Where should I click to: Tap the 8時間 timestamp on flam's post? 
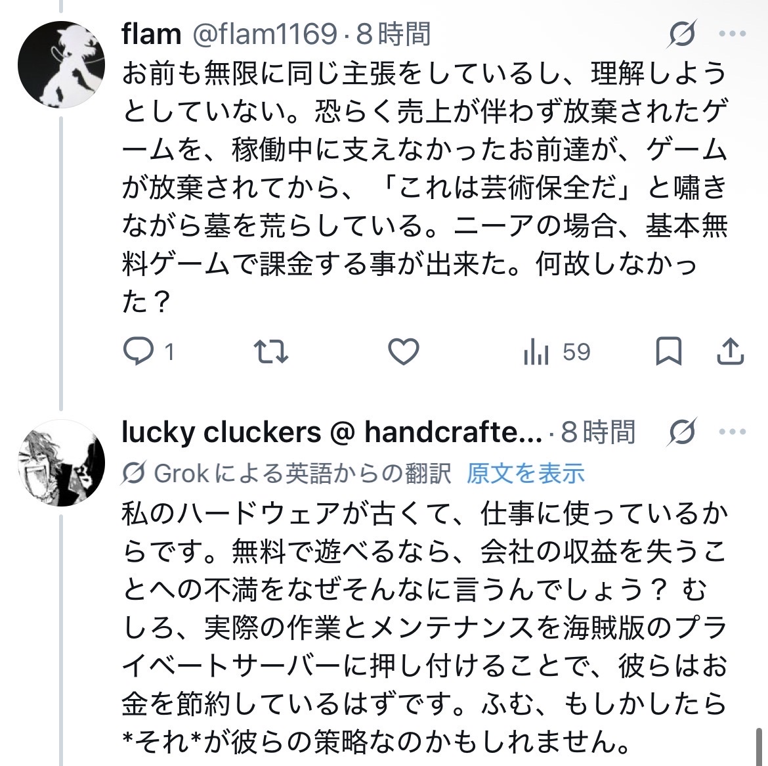[x=393, y=34]
